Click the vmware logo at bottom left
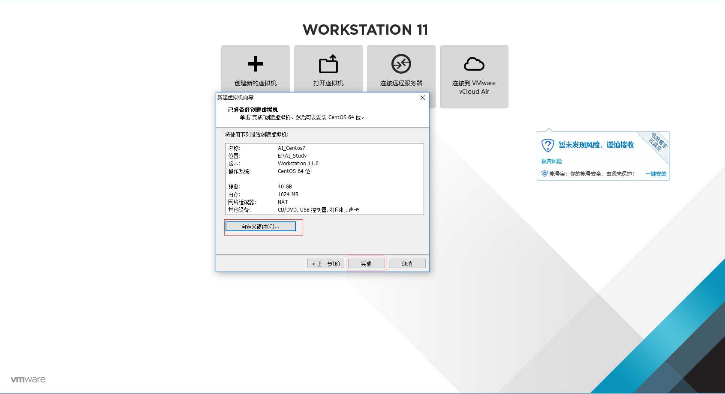Viewport: 725px width, 394px height. pyautogui.click(x=28, y=379)
